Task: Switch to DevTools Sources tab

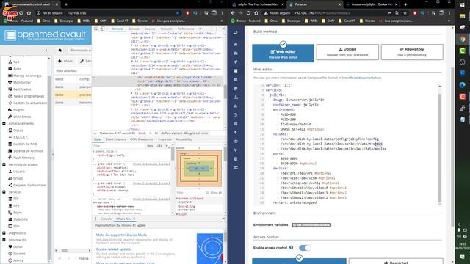Action: click(x=150, y=29)
